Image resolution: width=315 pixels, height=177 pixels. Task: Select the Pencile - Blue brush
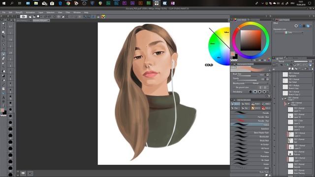point(250,117)
